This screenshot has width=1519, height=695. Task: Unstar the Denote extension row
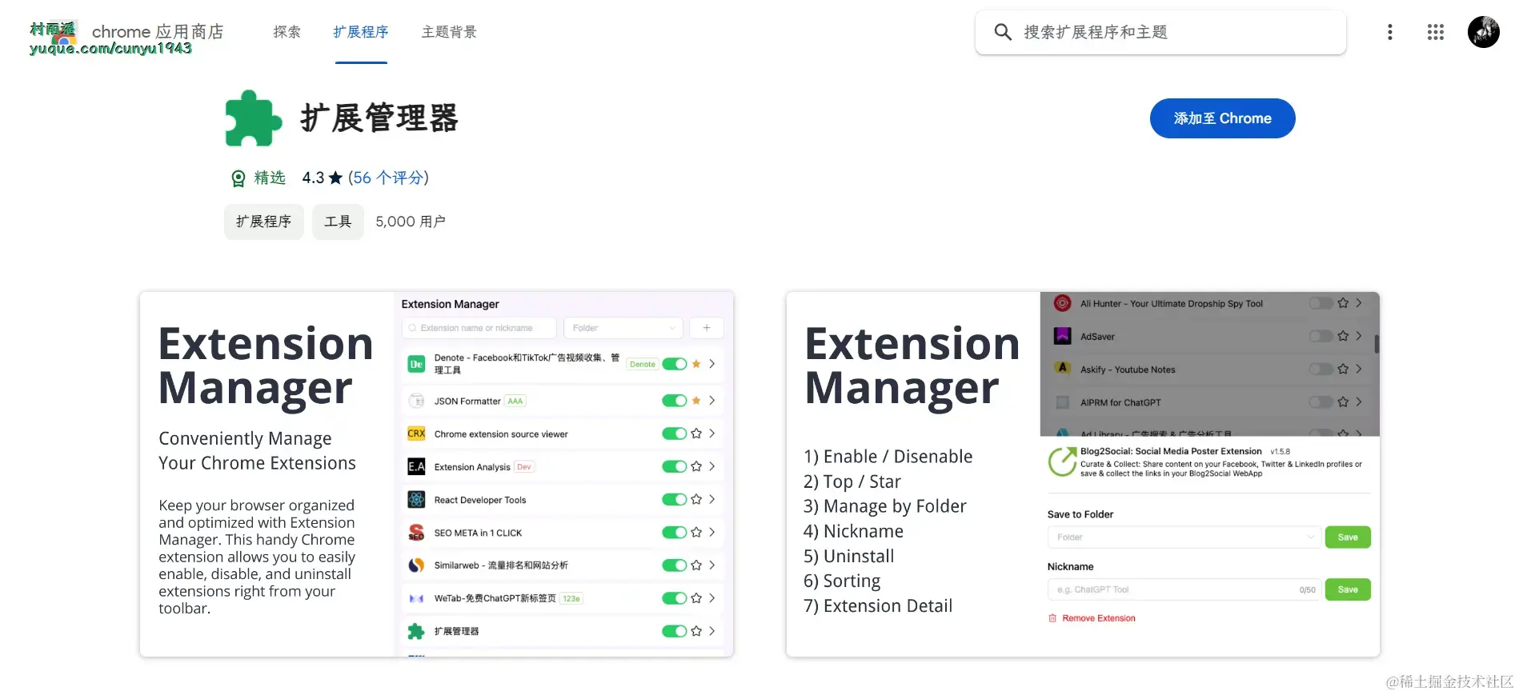tap(696, 364)
